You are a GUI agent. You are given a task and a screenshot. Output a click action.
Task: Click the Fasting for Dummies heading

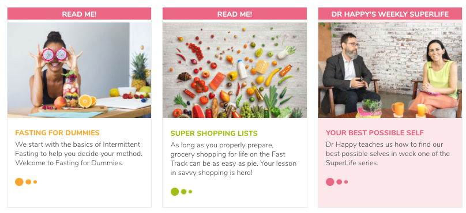pyautogui.click(x=57, y=132)
